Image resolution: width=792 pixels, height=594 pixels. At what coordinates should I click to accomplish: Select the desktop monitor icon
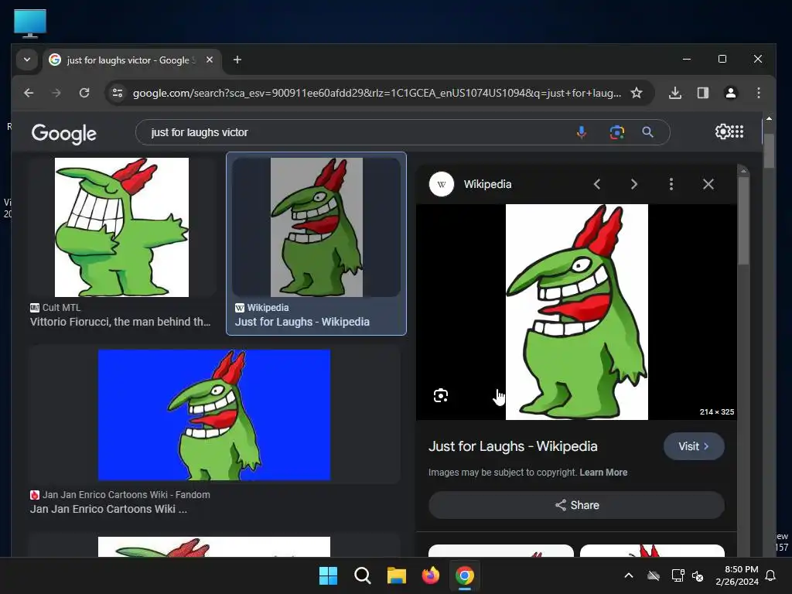pos(30,23)
